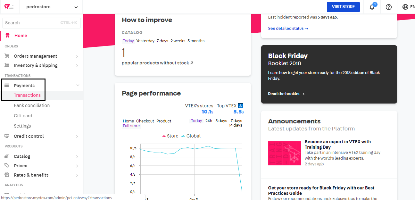
Task: Click the Rates & benefits gift icon
Action: coord(7,175)
